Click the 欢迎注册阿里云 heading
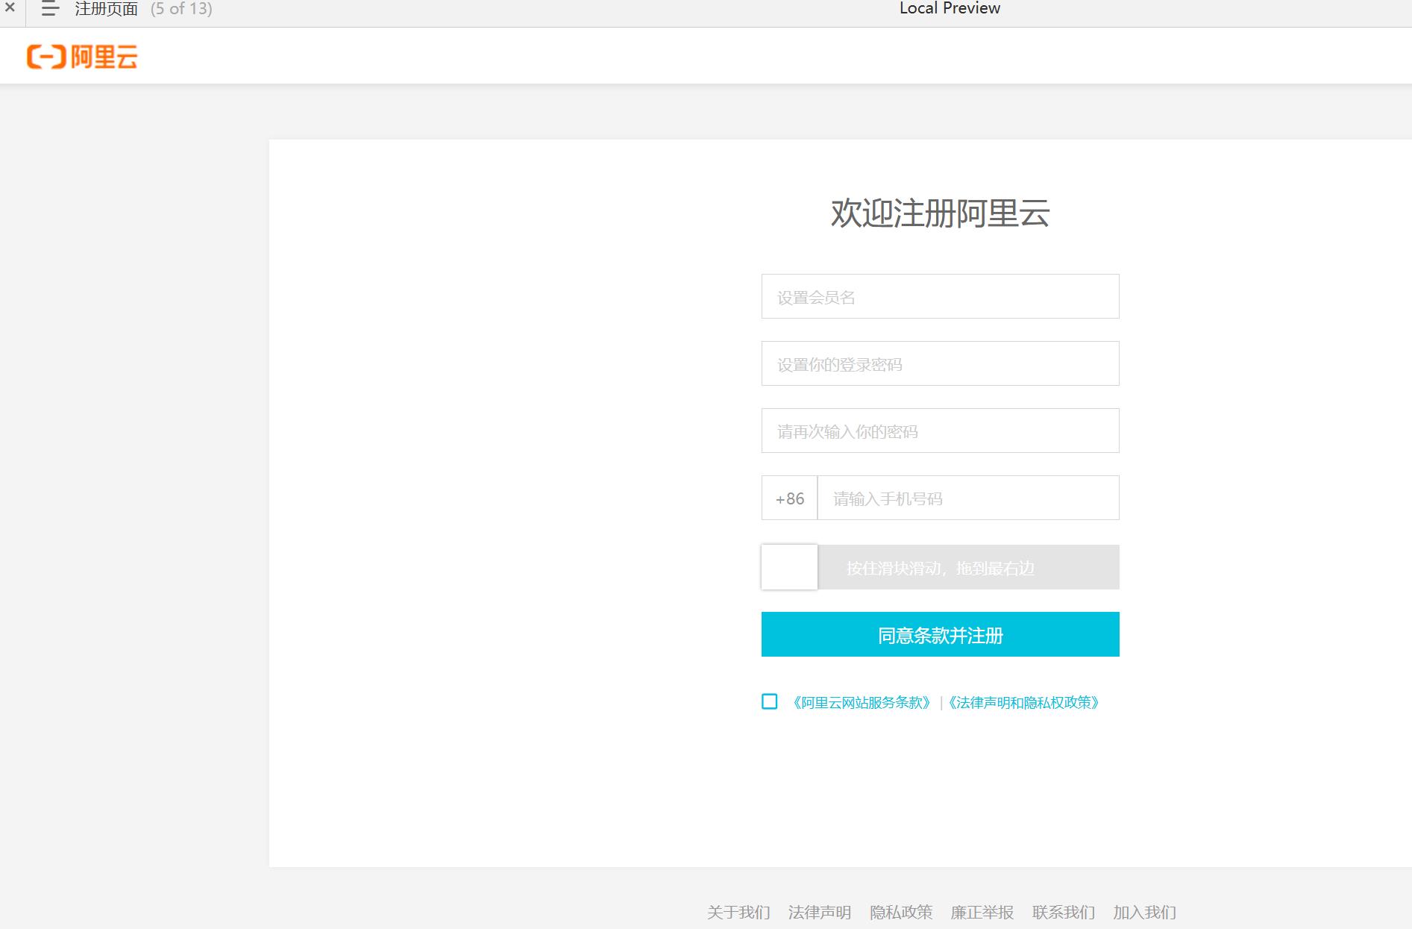1412x929 pixels. click(940, 213)
